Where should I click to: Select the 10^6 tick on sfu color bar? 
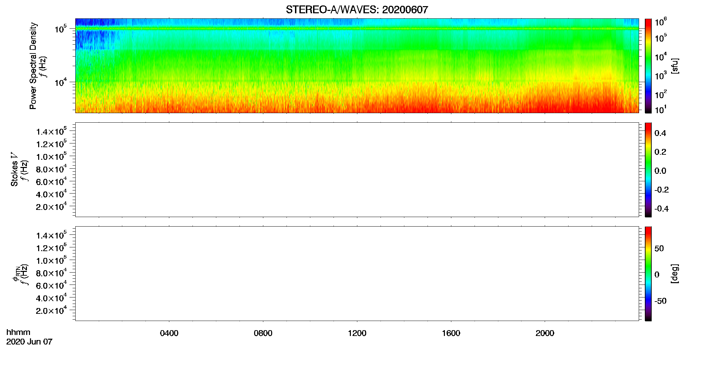(661, 22)
